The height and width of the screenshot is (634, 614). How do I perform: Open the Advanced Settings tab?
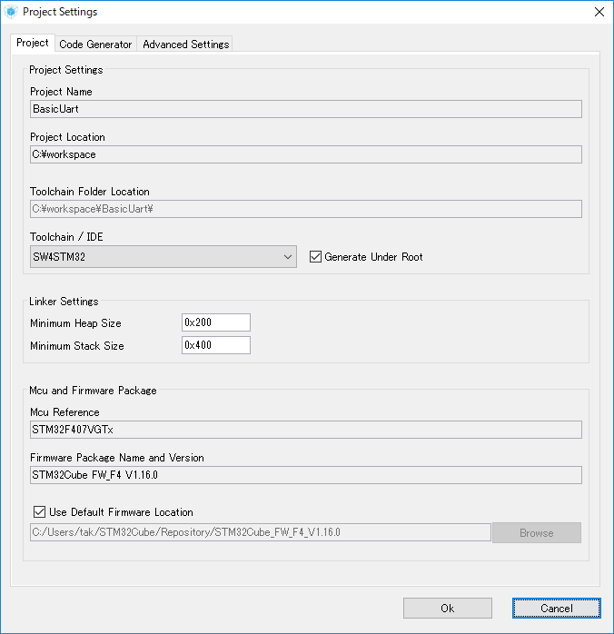pos(185,45)
